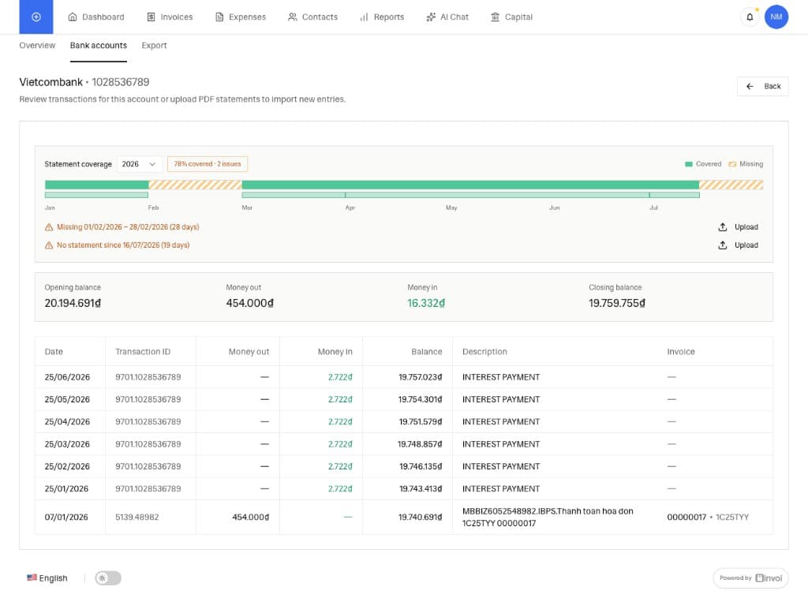Click the Dashboard home icon

73,17
